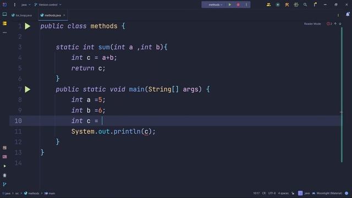This screenshot has height=198, width=352.
Task: Change CR line separator setting
Action: point(264,193)
